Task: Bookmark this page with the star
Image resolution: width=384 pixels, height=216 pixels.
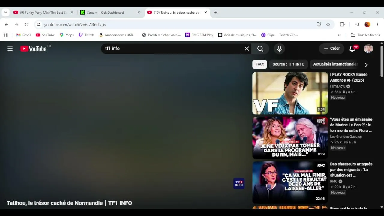Action: (328, 25)
